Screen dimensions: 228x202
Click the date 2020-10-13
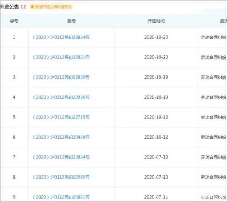[156, 117]
